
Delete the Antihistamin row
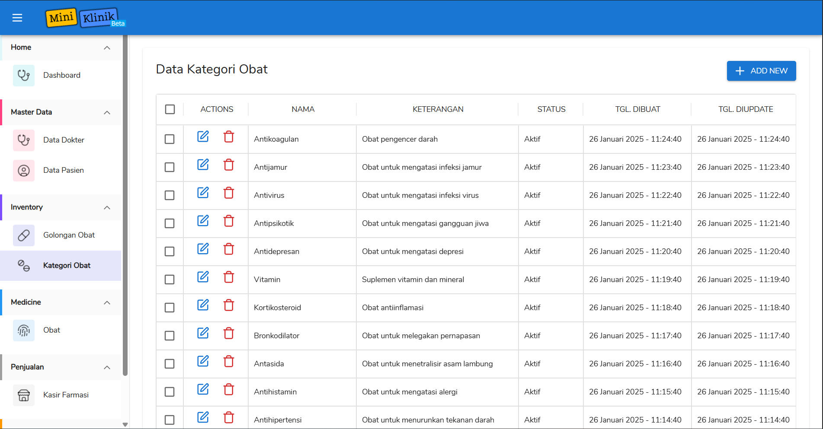tap(229, 389)
